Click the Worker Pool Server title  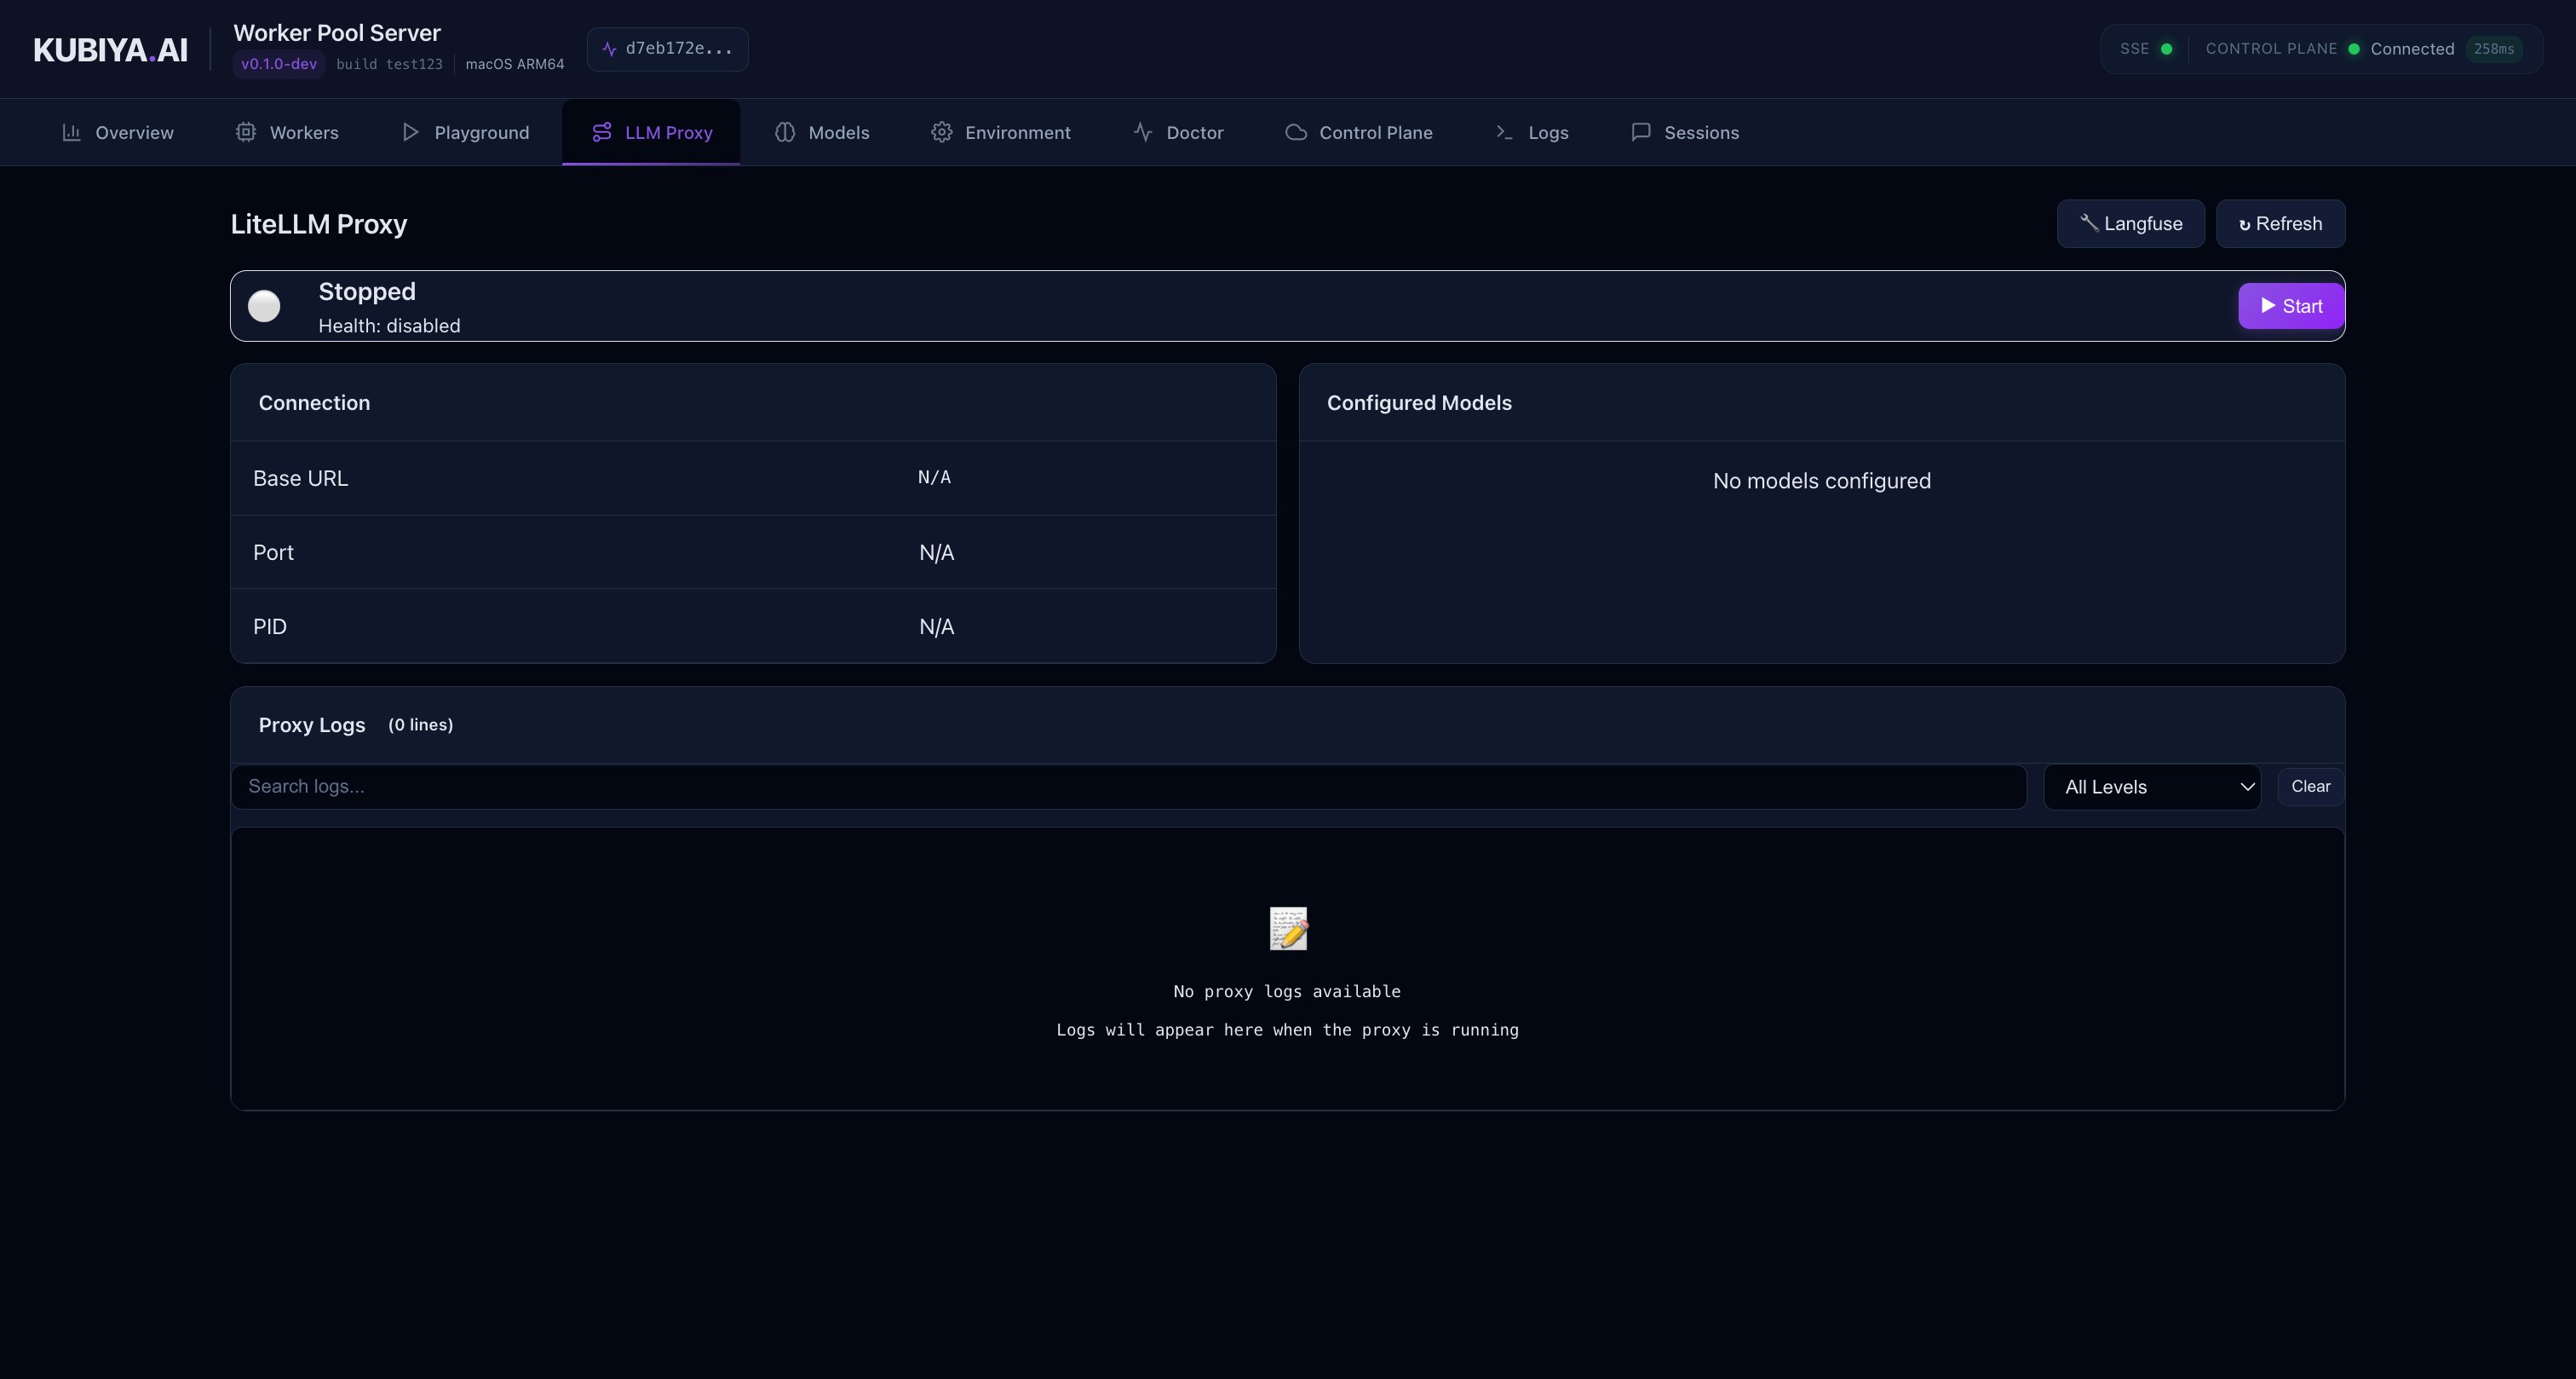pyautogui.click(x=337, y=33)
